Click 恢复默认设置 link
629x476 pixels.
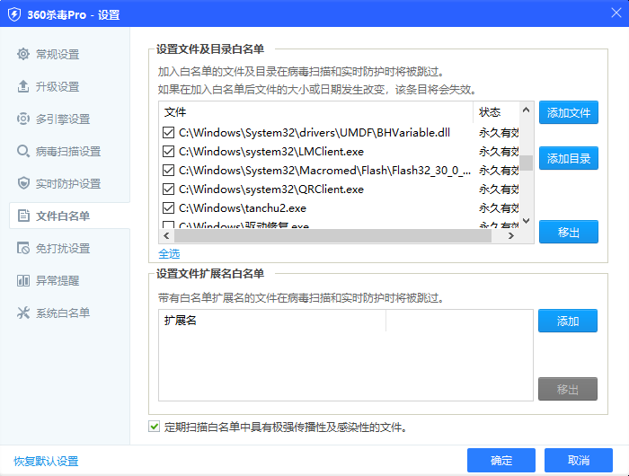pos(46,461)
